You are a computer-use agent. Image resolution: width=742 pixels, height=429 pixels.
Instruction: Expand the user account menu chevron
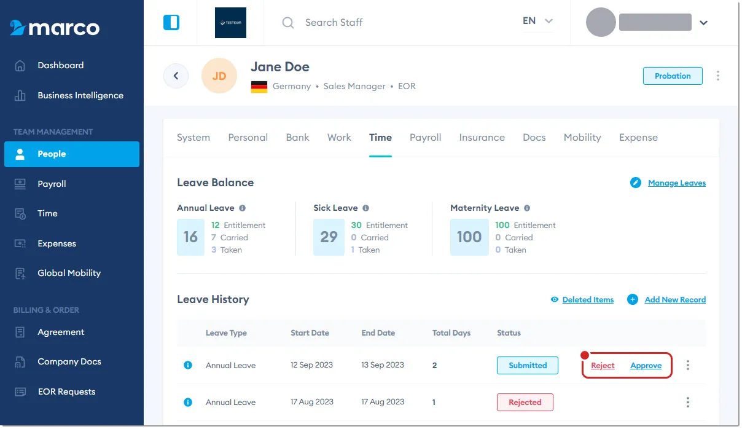[x=704, y=23]
